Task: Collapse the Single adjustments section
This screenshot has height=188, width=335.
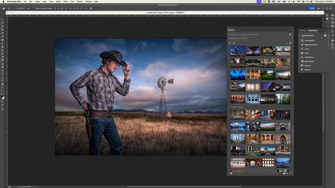Action: 300,35
